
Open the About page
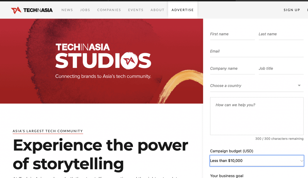157,10
